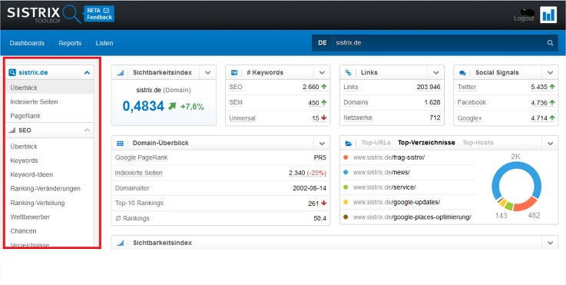Click SEO in the Keywords box
The width and height of the screenshot is (566, 285).
[236, 87]
